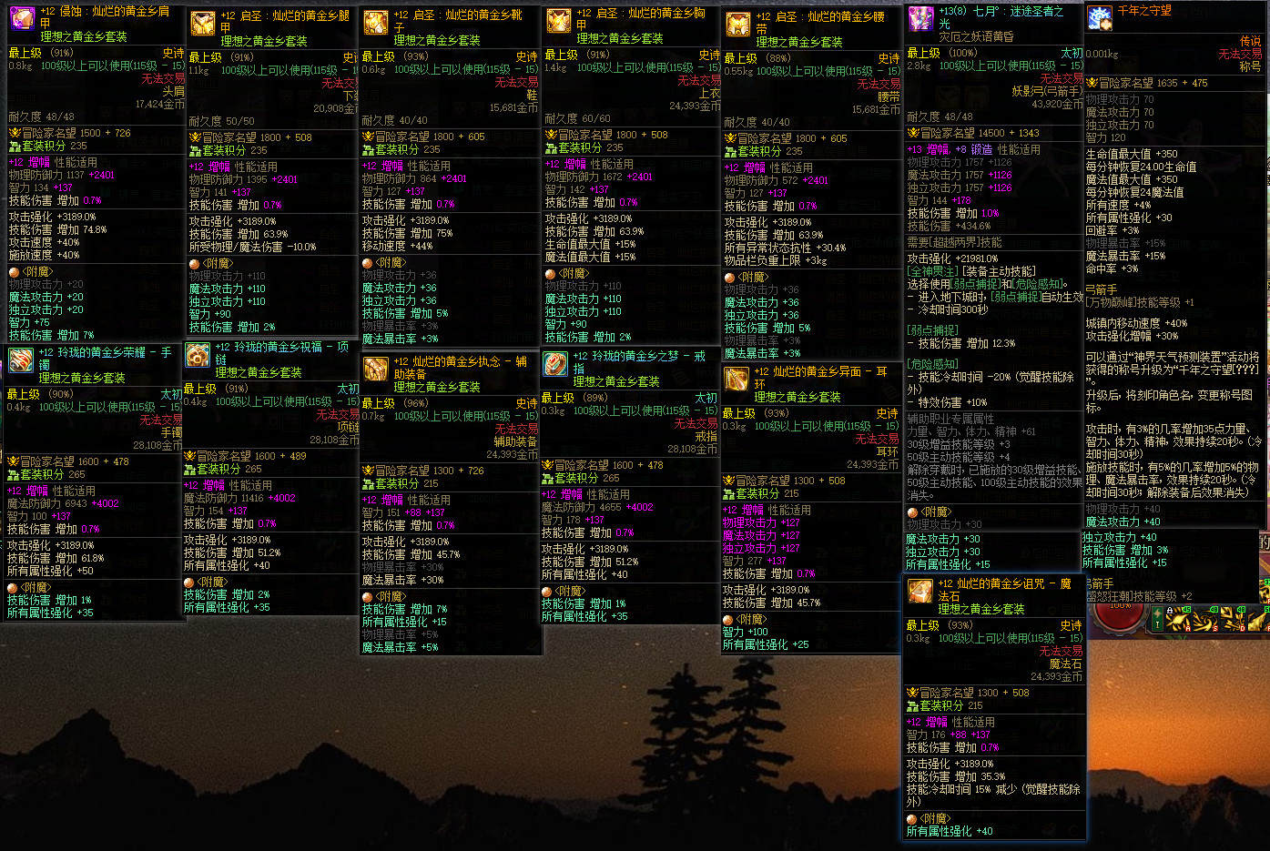
Task: Select the 黄金乡荣耀 bracelet icon
Action: tap(21, 360)
